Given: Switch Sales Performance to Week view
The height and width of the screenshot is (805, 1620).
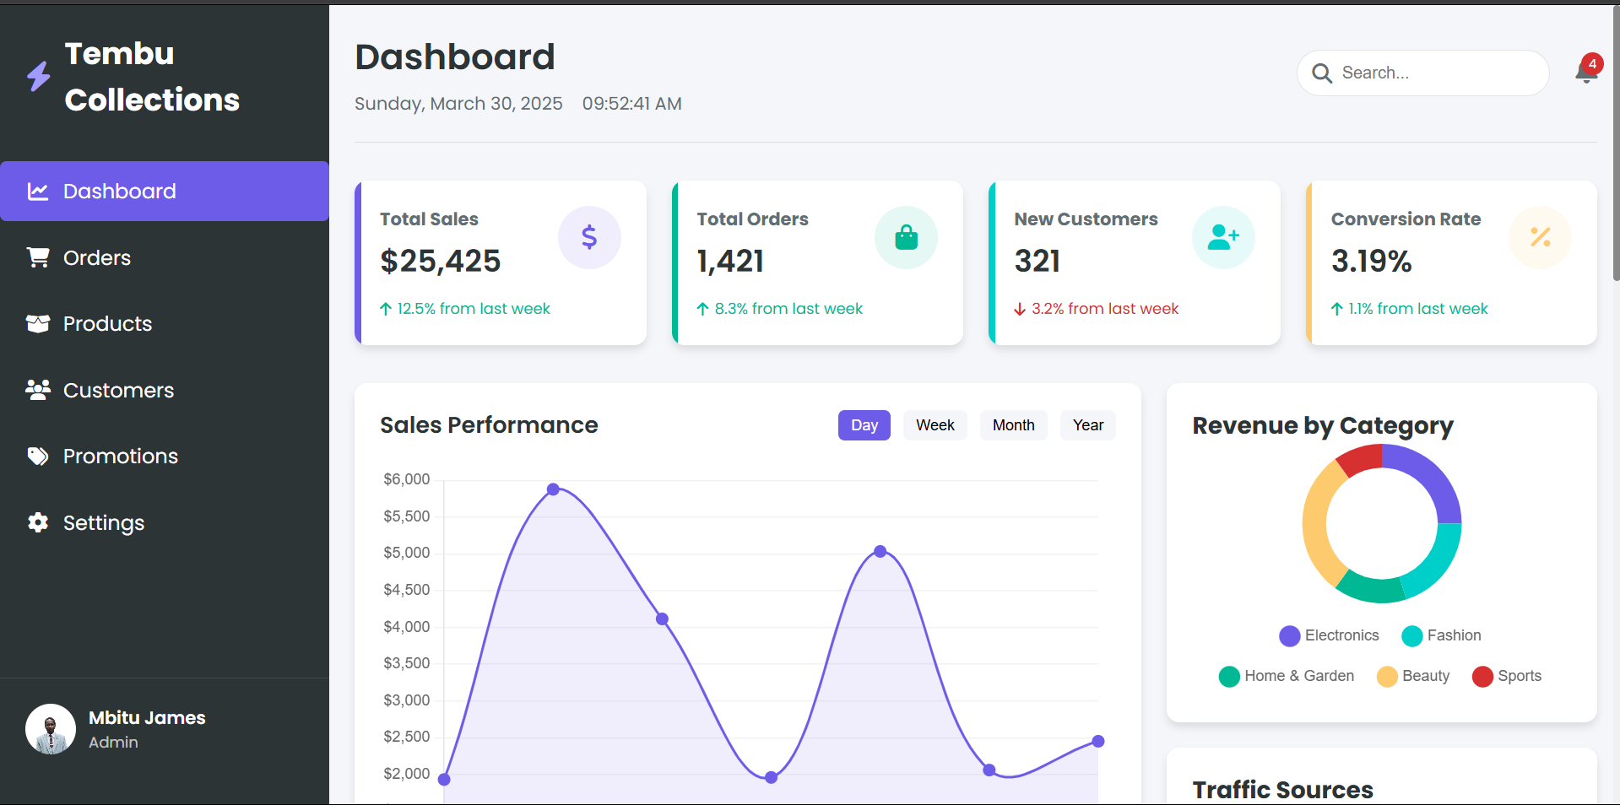Looking at the screenshot, I should [x=935, y=424].
